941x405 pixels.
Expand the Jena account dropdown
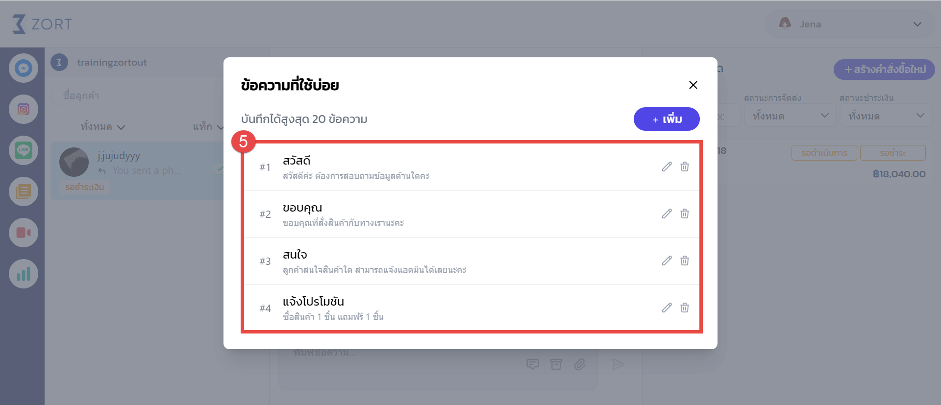850,24
